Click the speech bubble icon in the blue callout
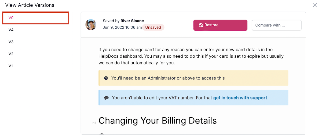 [106, 98]
